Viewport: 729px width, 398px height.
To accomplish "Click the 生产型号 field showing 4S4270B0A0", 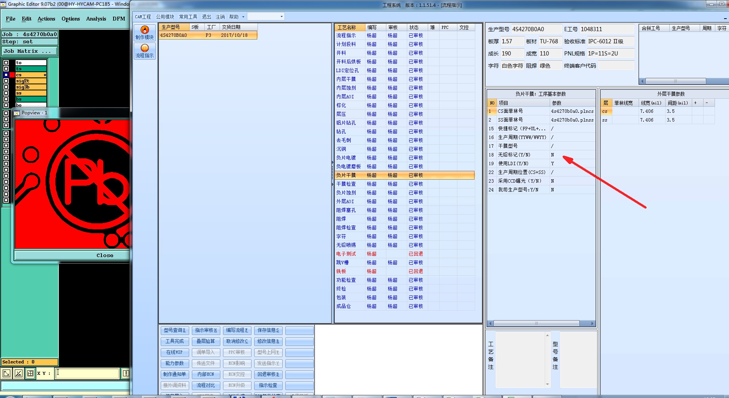I will [536, 29].
